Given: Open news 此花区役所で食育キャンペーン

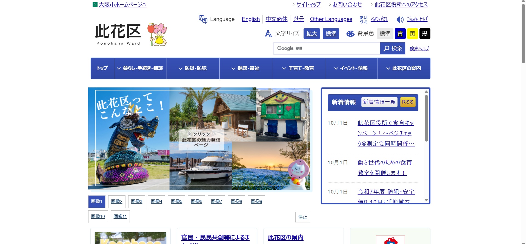Looking at the screenshot, I should pyautogui.click(x=386, y=133).
